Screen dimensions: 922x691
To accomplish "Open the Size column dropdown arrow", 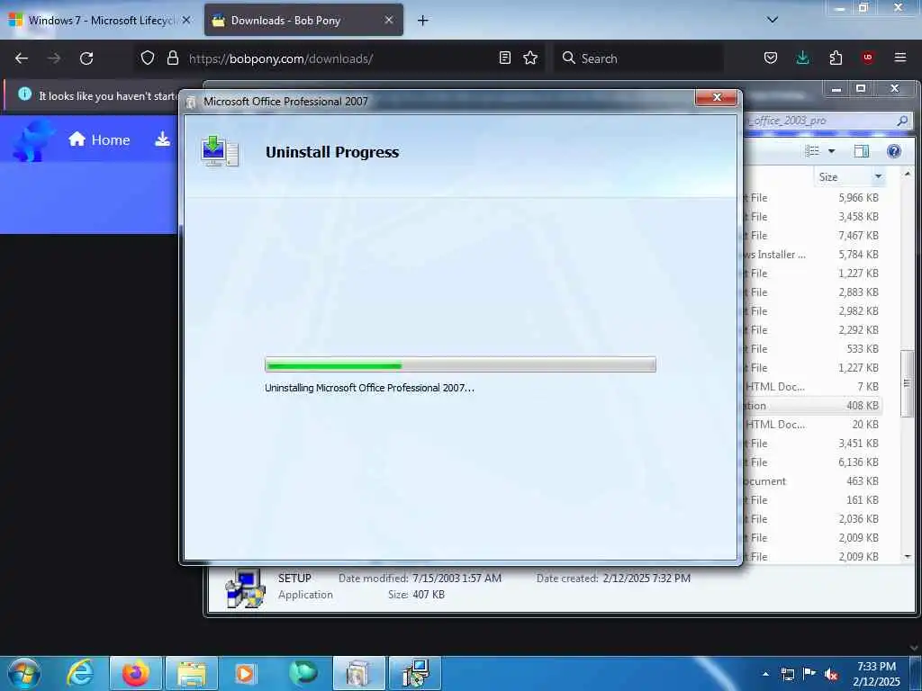I will click(878, 177).
